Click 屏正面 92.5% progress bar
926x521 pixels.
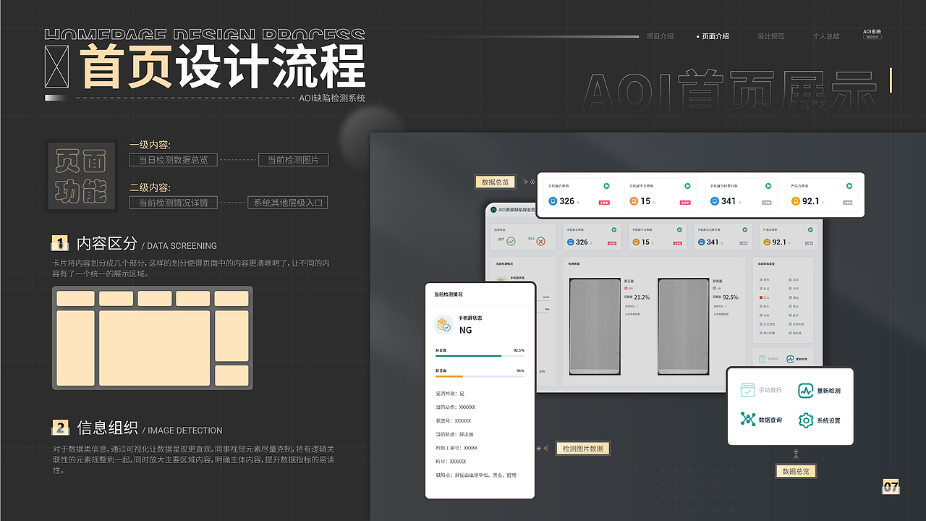coord(480,356)
